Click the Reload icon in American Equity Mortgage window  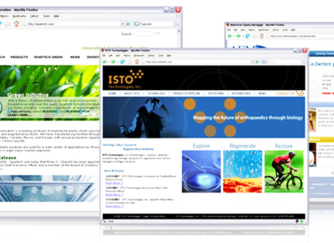(248, 36)
